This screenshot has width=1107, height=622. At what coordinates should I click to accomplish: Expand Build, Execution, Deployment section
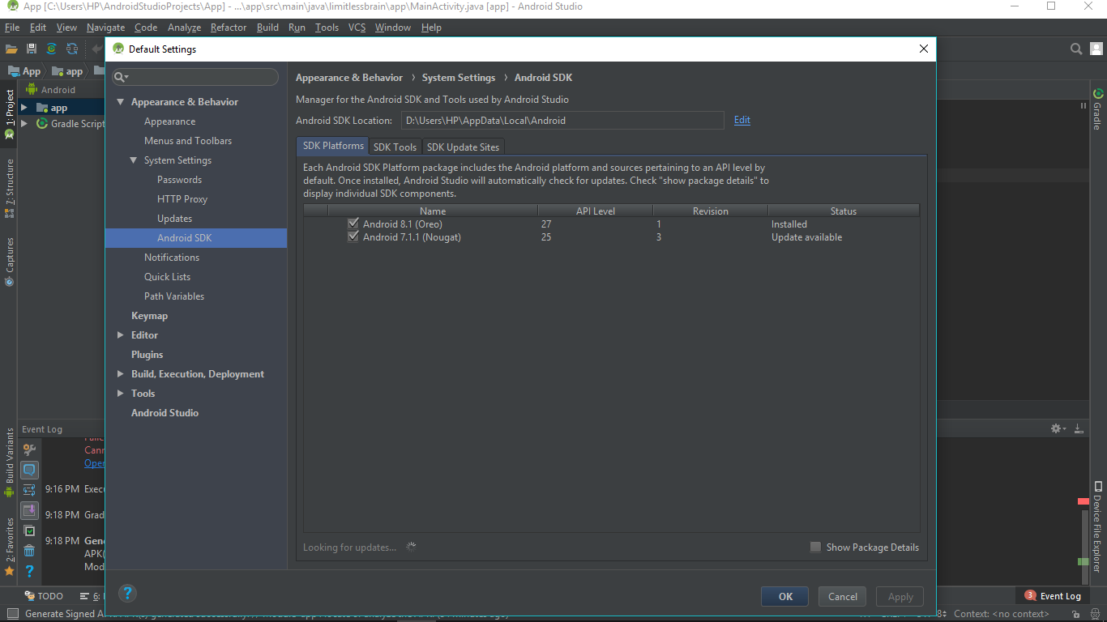120,374
